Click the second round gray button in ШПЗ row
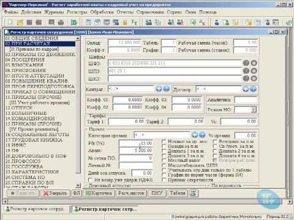The height and width of the screenshot is (220, 294). coord(254,71)
